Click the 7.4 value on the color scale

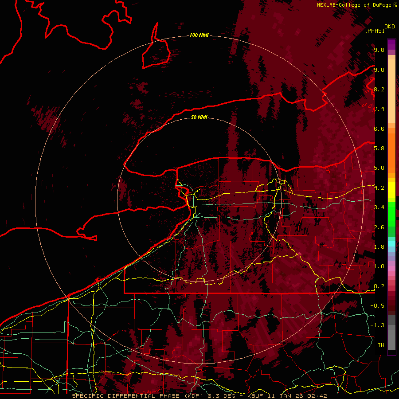pos(379,109)
